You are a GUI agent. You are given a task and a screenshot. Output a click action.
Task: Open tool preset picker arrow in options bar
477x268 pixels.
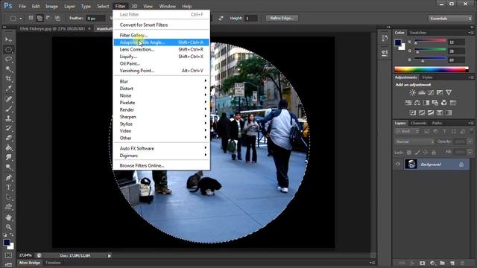(x=20, y=19)
